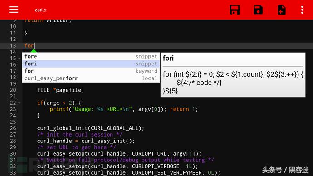The image size is (313, 176).
Task: Click the fori snippet preview panel
Action: (x=233, y=75)
